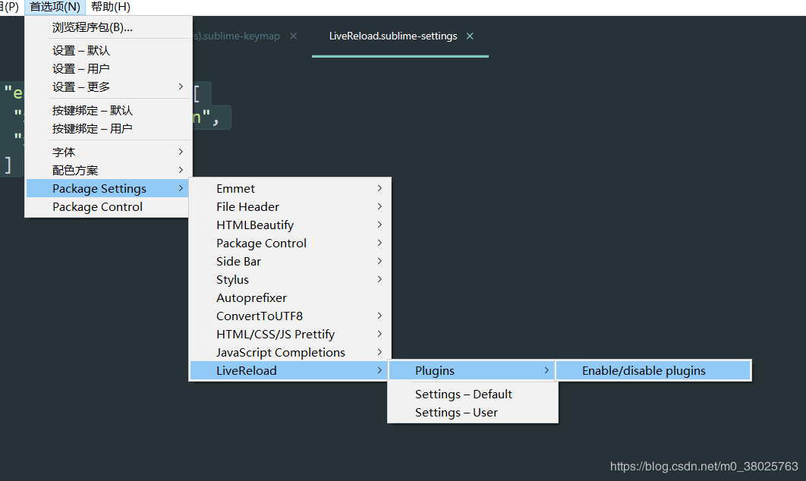Open Package Control submenu under Package Settings

(290, 243)
